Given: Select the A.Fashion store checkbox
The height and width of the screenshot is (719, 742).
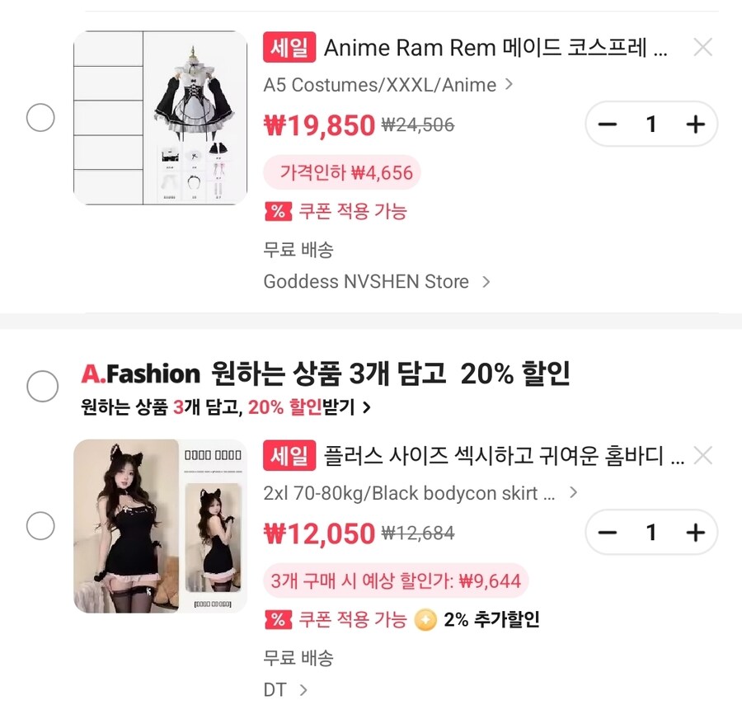Looking at the screenshot, I should 41,386.
